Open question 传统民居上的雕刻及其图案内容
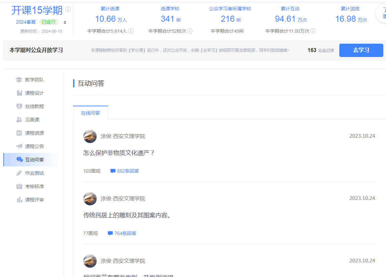Screen dimensions: 386x277 (x=127, y=215)
